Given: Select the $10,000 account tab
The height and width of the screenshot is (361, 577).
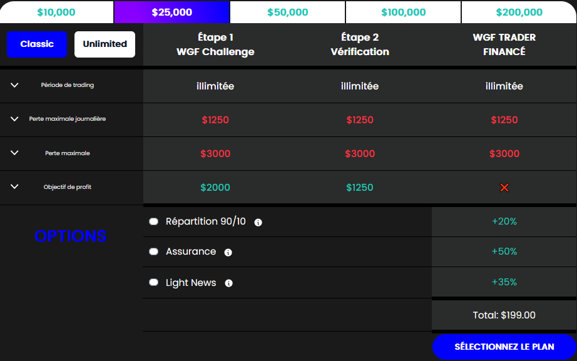Looking at the screenshot, I should point(56,12).
